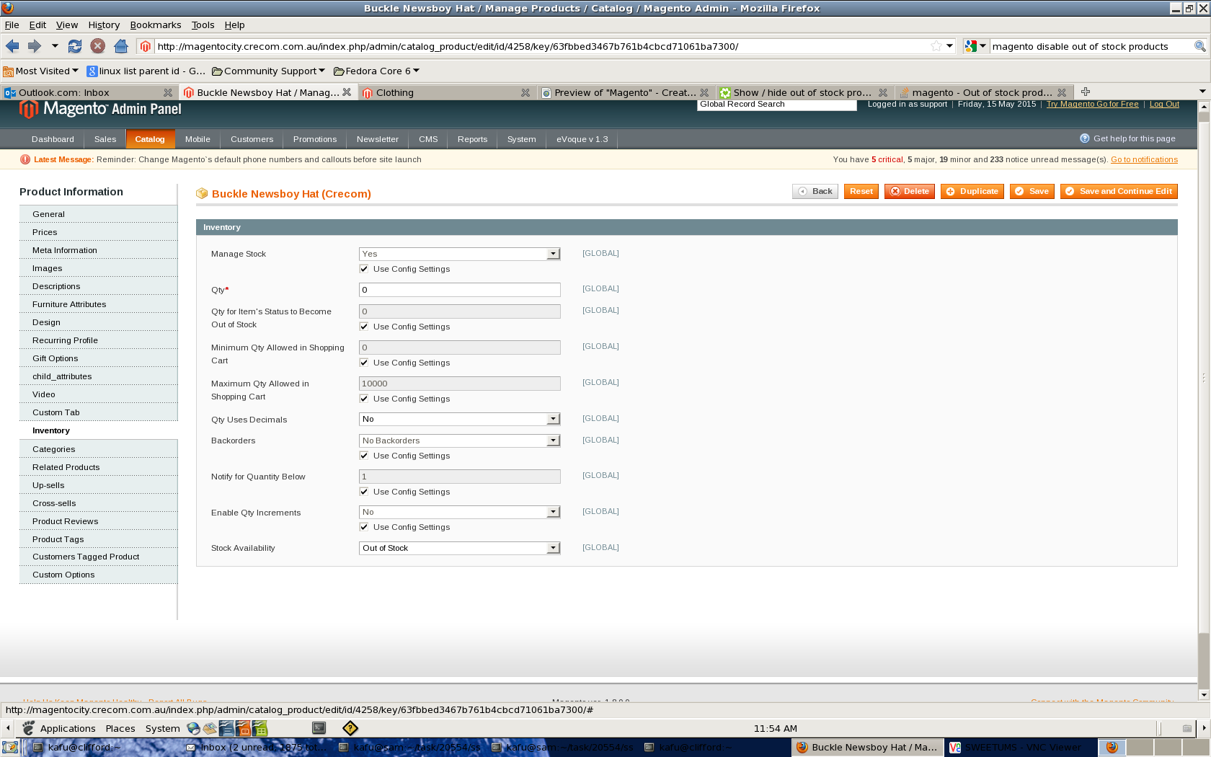Launch OpenOffice Writer from the panel
Image resolution: width=1211 pixels, height=757 pixels.
click(226, 728)
